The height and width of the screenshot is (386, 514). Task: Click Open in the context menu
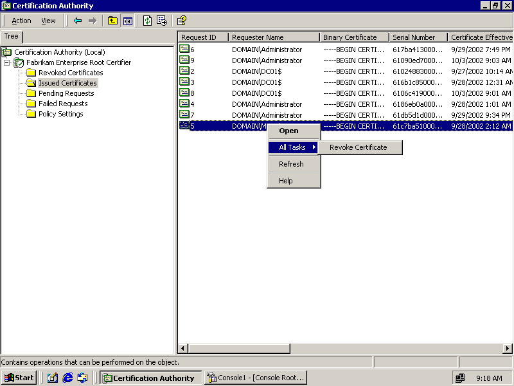point(288,131)
